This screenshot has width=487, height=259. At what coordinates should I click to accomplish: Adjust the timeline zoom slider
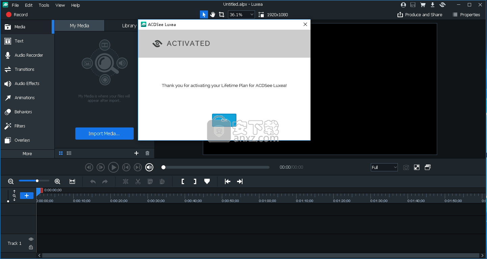tap(34, 181)
